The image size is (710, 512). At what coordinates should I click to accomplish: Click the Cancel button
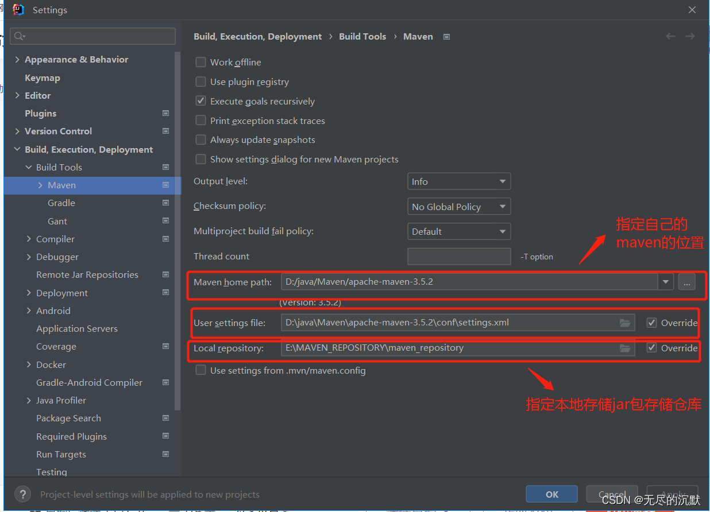[612, 494]
